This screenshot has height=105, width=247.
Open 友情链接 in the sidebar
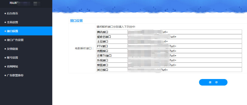tap(12, 49)
